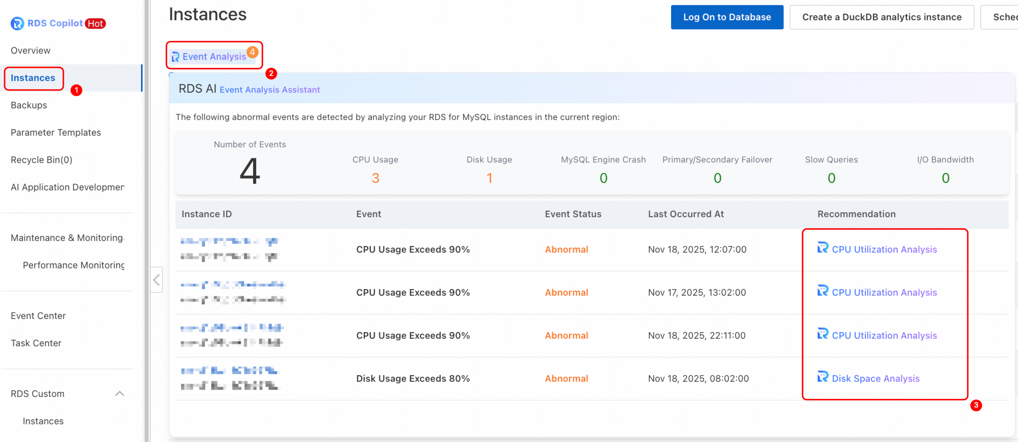Image resolution: width=1018 pixels, height=442 pixels.
Task: Collapse the left sidebar with the arrow handle
Action: [157, 279]
